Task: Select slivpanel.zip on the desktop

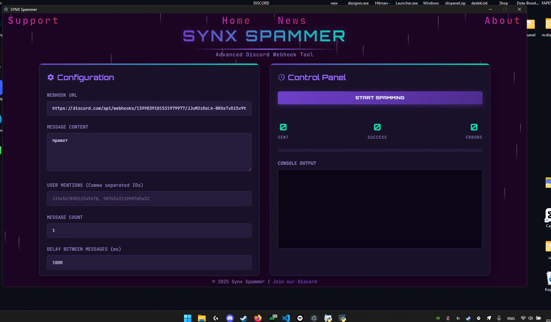Action: 455,3
